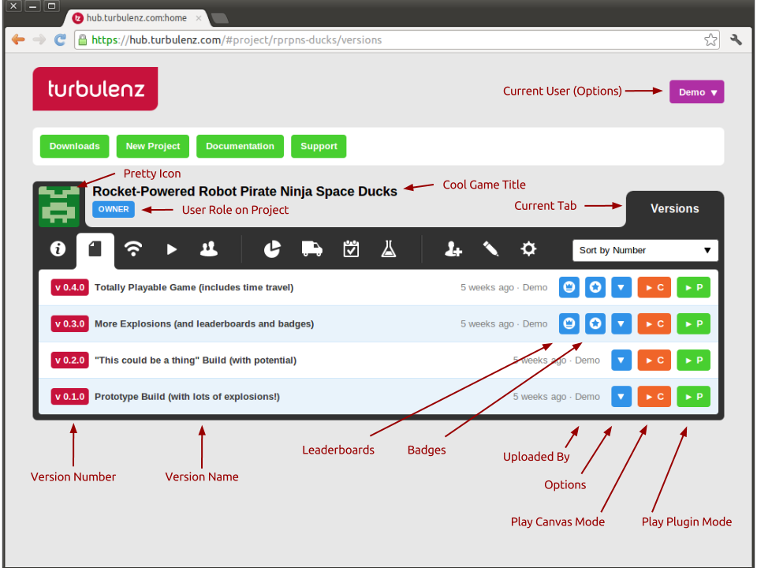Image resolution: width=757 pixels, height=568 pixels.
Task: Click the v 0.2.0 version badge
Action: [x=69, y=361]
